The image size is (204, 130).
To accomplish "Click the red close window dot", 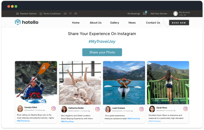I will point(9,6).
